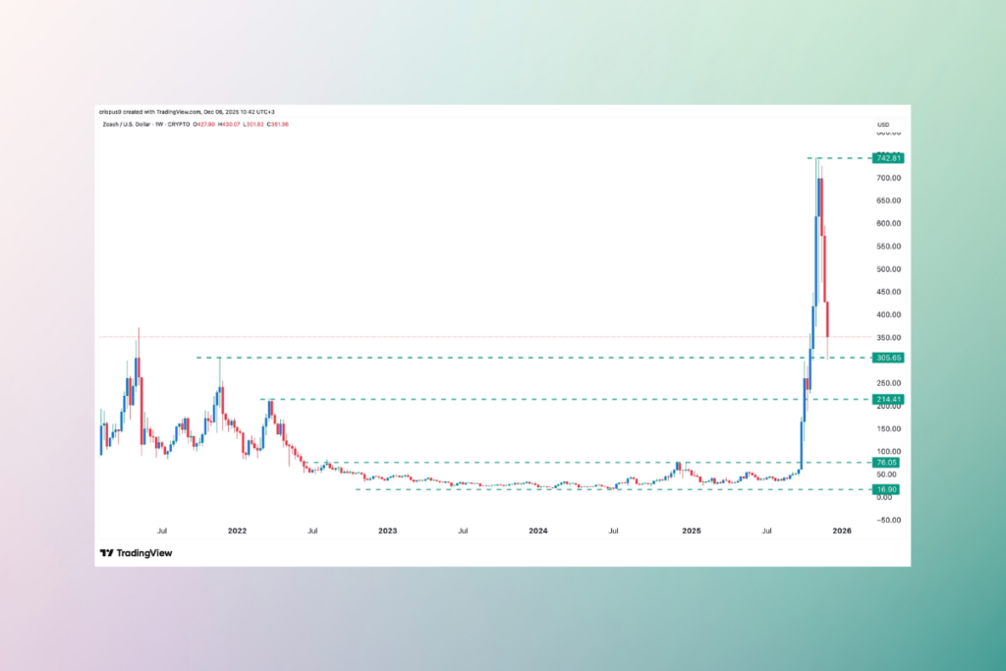Click the 2025 label on time axis

(x=691, y=530)
